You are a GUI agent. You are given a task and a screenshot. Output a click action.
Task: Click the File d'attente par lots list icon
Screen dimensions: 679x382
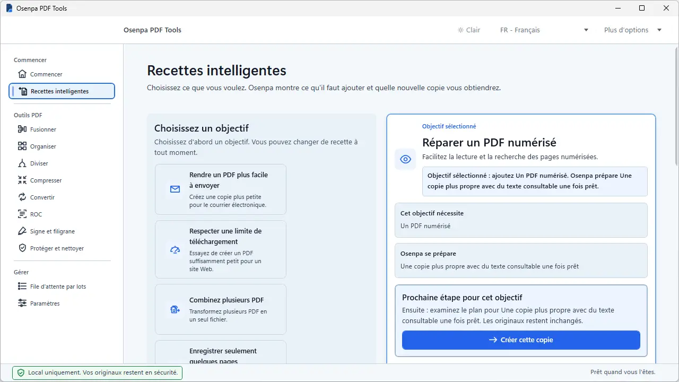click(22, 286)
